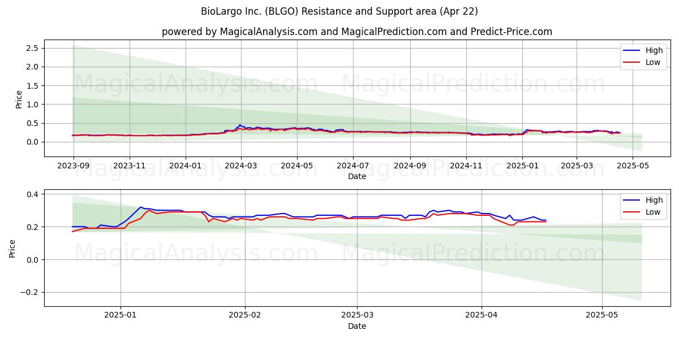The height and width of the screenshot is (339, 679).
Task: Select 'High' label in top chart legend
Action: point(654,50)
